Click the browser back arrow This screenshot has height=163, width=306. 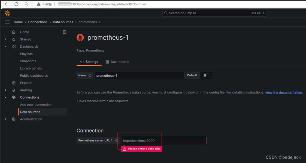tap(6, 4)
